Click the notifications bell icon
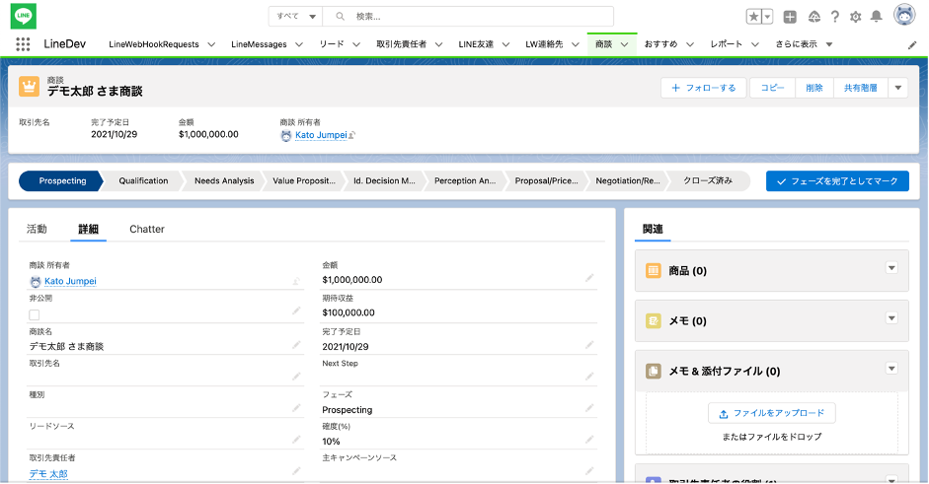Image resolution: width=929 pixels, height=484 pixels. 877,17
